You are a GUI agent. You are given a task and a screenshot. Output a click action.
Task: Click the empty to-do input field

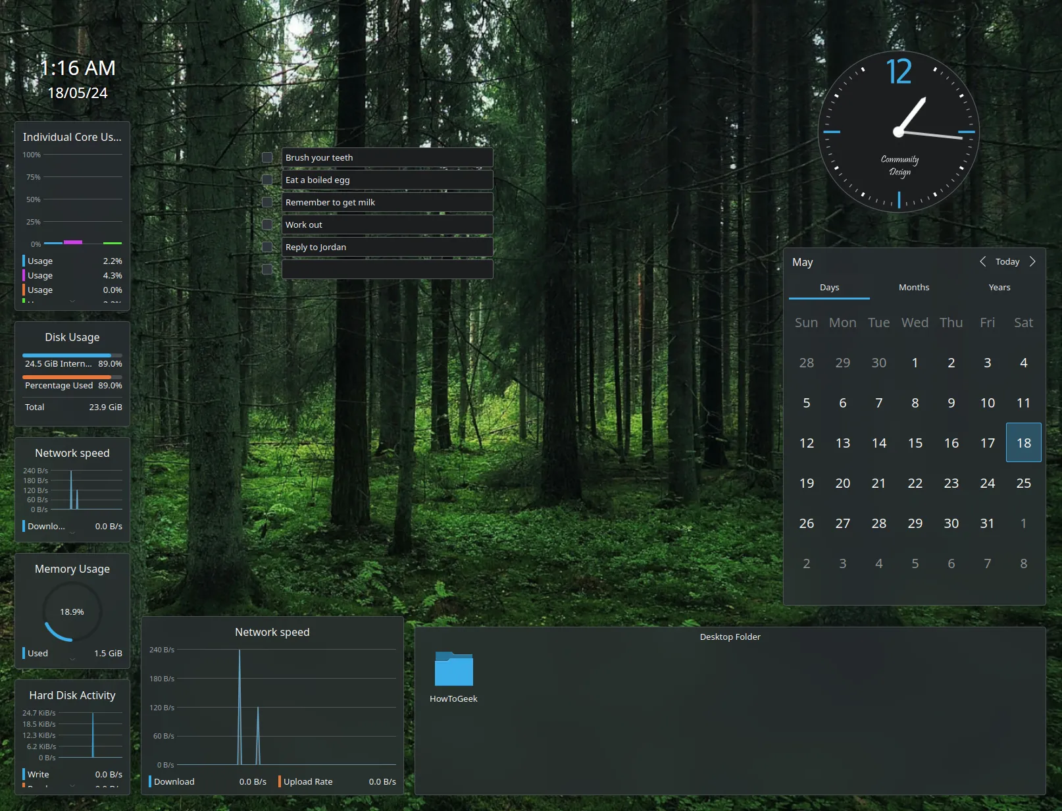387,269
